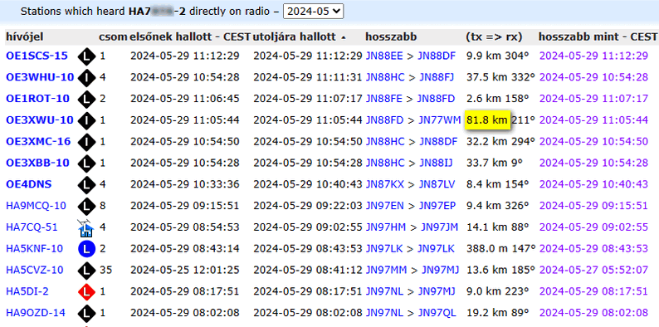Open station HA5DI-2 callsign link

[x=27, y=291]
